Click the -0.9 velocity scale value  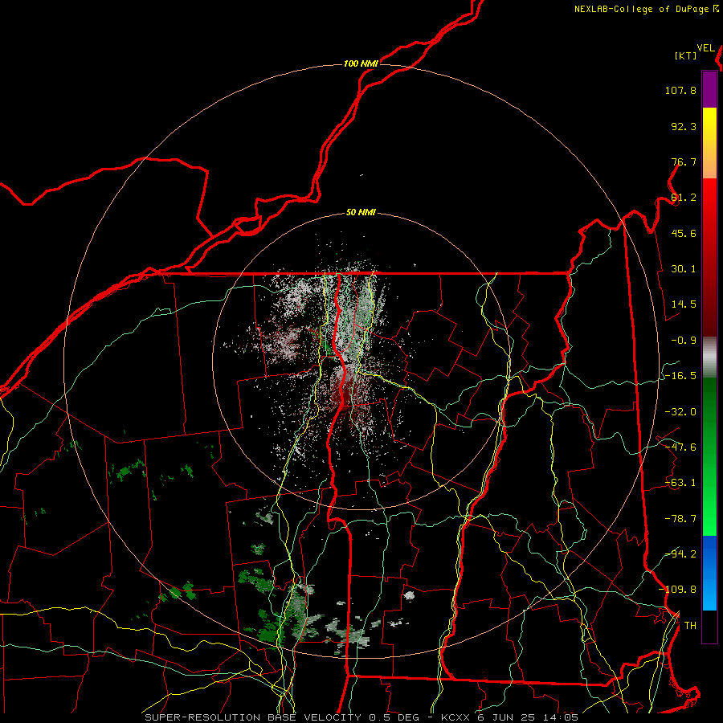pyautogui.click(x=684, y=341)
